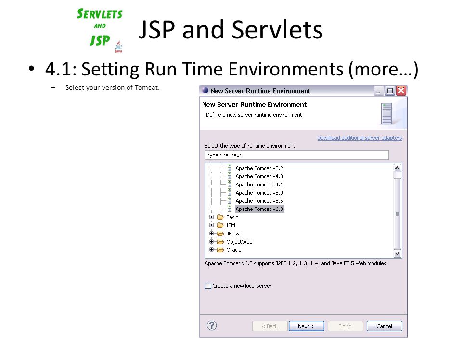
Task: Open help with the question mark icon
Action: 212,325
